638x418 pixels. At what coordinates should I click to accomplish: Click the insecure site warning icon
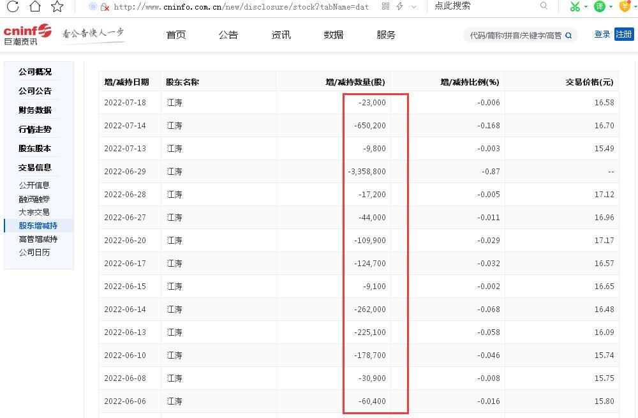pyautogui.click(x=105, y=7)
